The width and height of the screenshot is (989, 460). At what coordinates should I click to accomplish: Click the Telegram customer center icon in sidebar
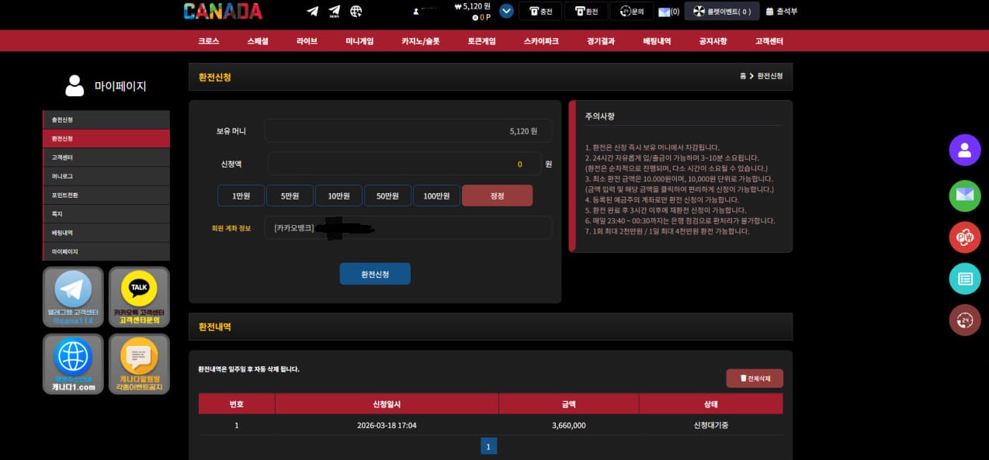(x=73, y=296)
